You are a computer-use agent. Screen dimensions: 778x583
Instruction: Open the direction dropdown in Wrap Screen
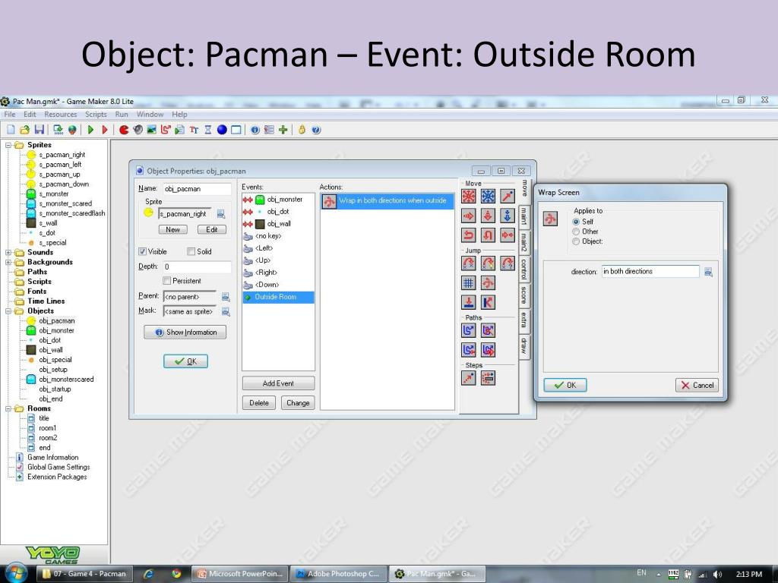click(709, 272)
